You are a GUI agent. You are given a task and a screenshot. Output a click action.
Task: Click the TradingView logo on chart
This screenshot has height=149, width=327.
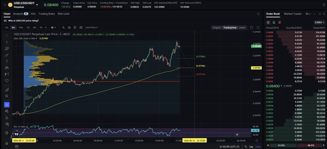point(17,134)
